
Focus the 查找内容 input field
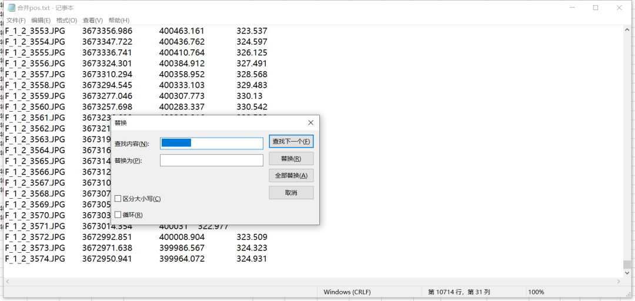212,143
